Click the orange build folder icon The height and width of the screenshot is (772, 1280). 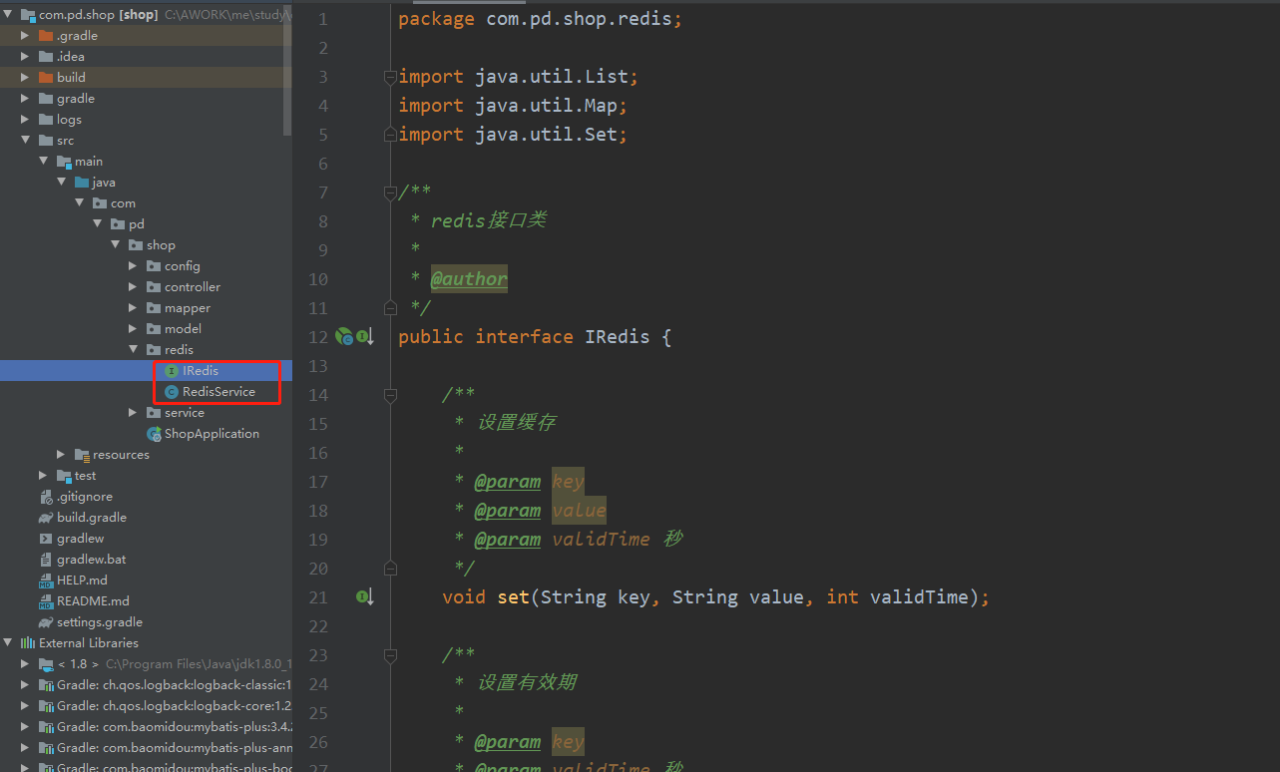point(46,78)
